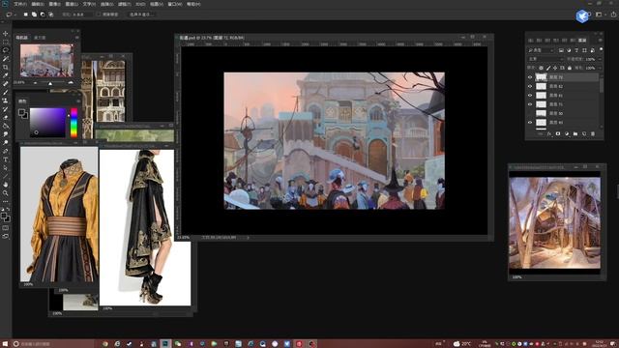
Task: Click Add to selection icon in options bar
Action: click(x=35, y=14)
